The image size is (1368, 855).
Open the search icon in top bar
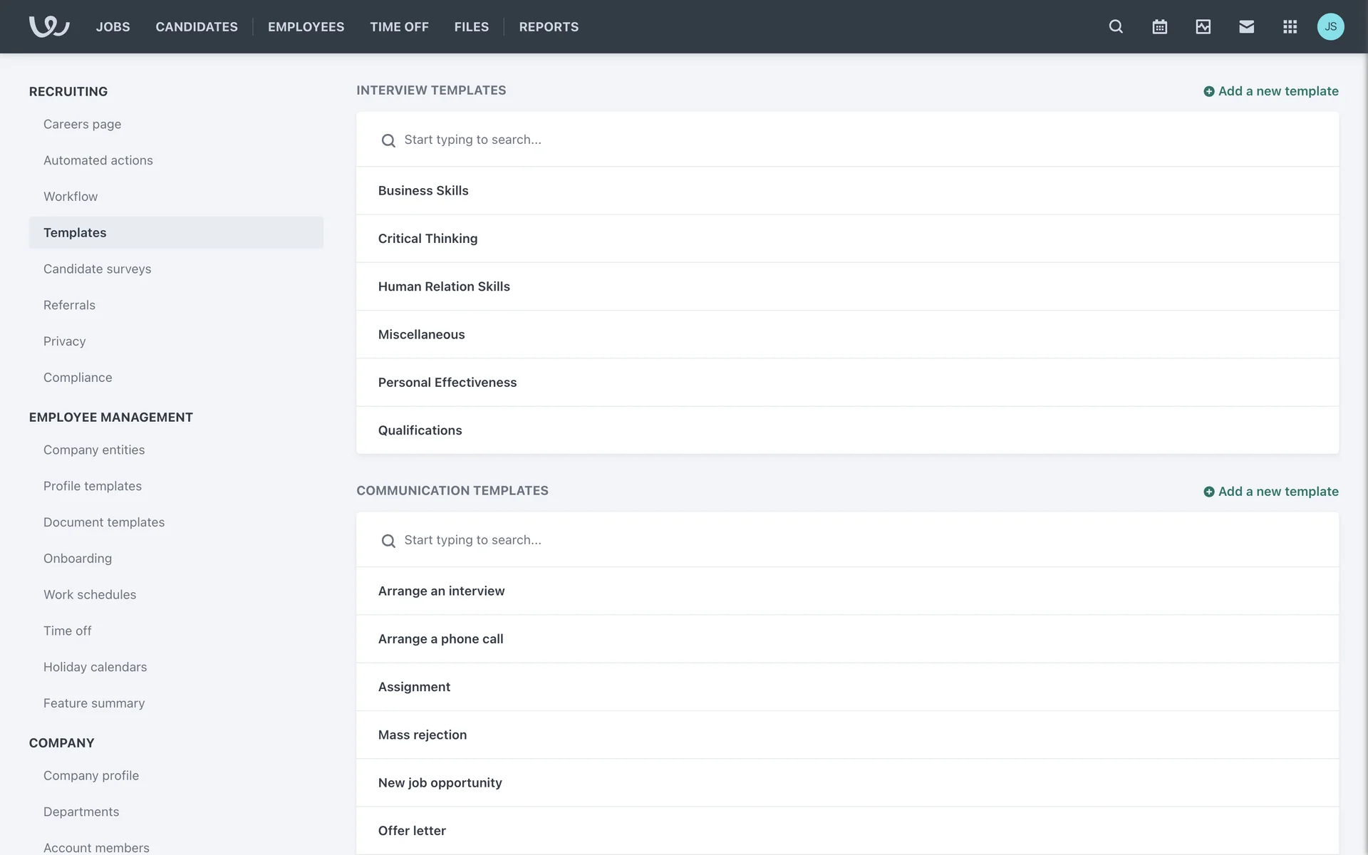coord(1116,26)
